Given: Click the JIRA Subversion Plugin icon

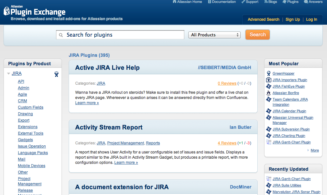Looking at the screenshot, I should click(269, 129).
